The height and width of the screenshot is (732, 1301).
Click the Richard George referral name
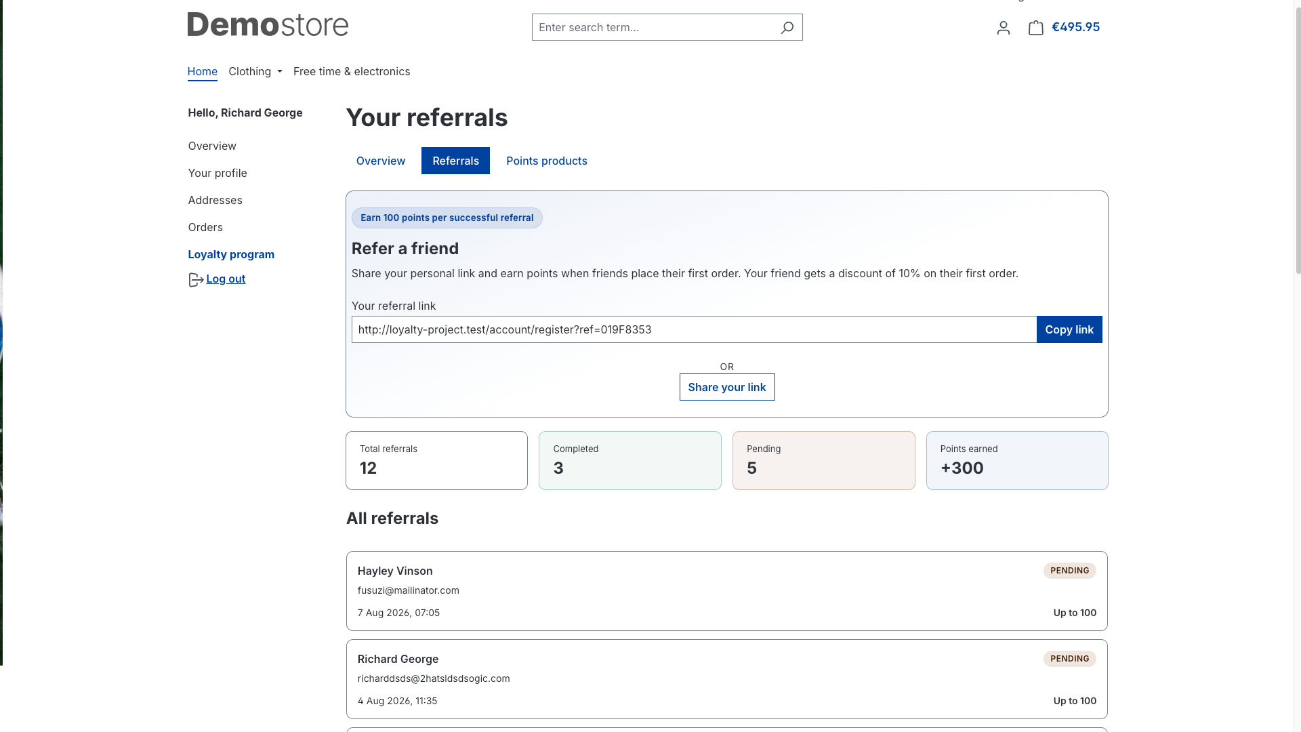click(x=398, y=659)
